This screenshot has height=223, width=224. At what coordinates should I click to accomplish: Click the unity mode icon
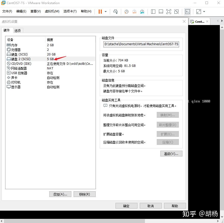click(x=176, y=12)
